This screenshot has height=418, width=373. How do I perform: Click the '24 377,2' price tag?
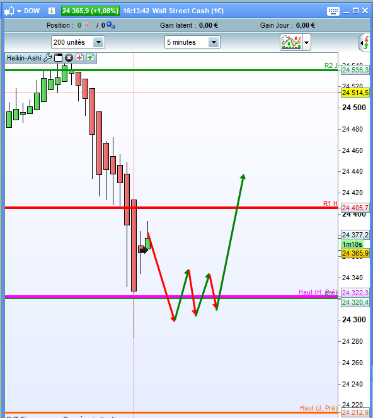(x=355, y=235)
